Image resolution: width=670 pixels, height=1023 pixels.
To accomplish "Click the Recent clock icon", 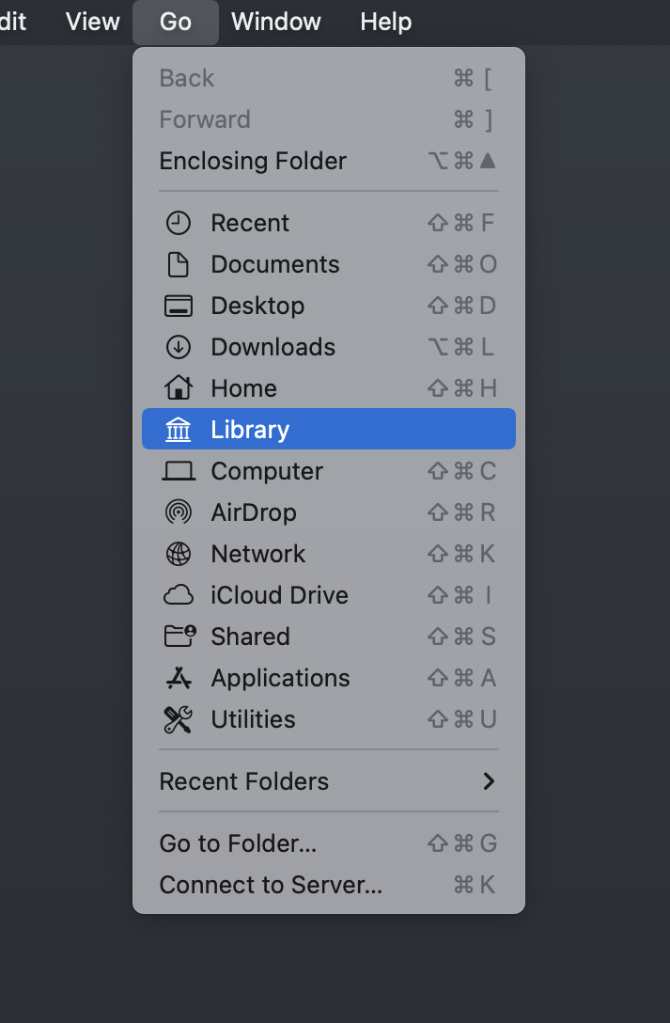I will [178, 223].
